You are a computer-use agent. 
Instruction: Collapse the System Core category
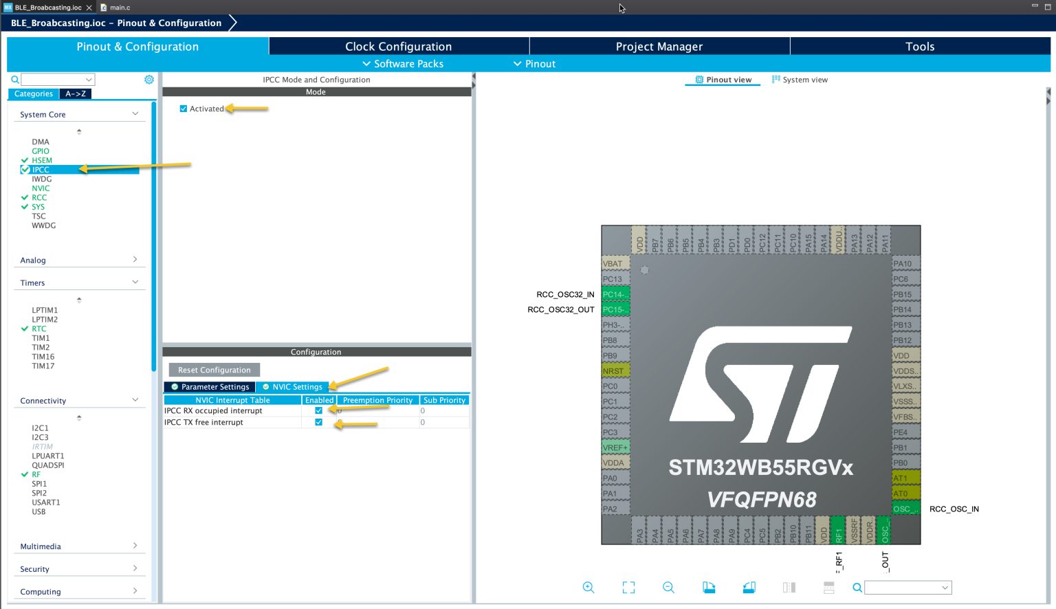tap(135, 113)
